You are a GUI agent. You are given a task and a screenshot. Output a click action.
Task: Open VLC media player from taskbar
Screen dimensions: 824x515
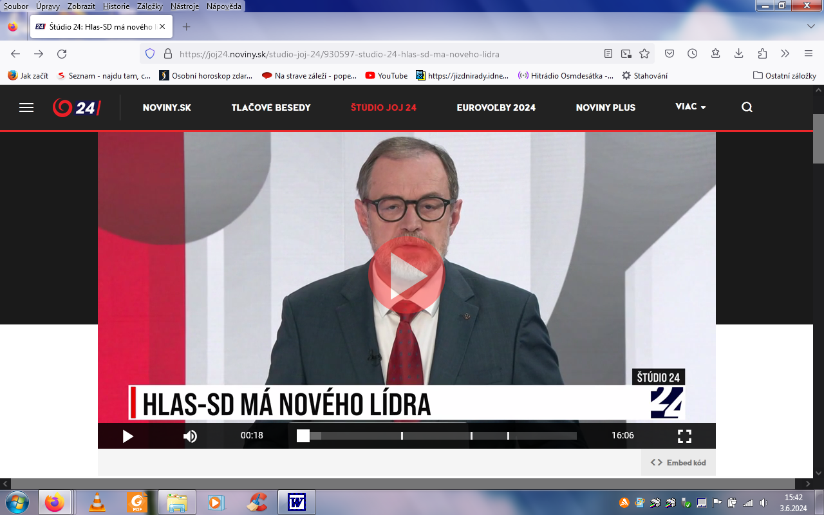click(x=97, y=502)
